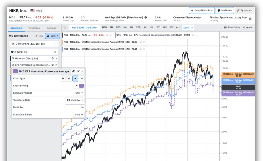The width and height of the screenshot is (263, 161).
Task: Click purple EPS Norm (x20) 63.93 axis label
Action: [238, 93]
